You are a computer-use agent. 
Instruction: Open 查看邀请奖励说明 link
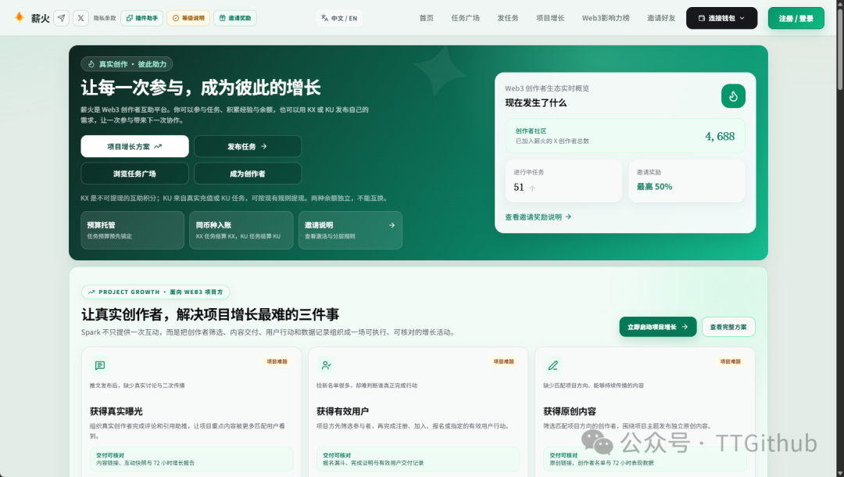[x=538, y=217]
